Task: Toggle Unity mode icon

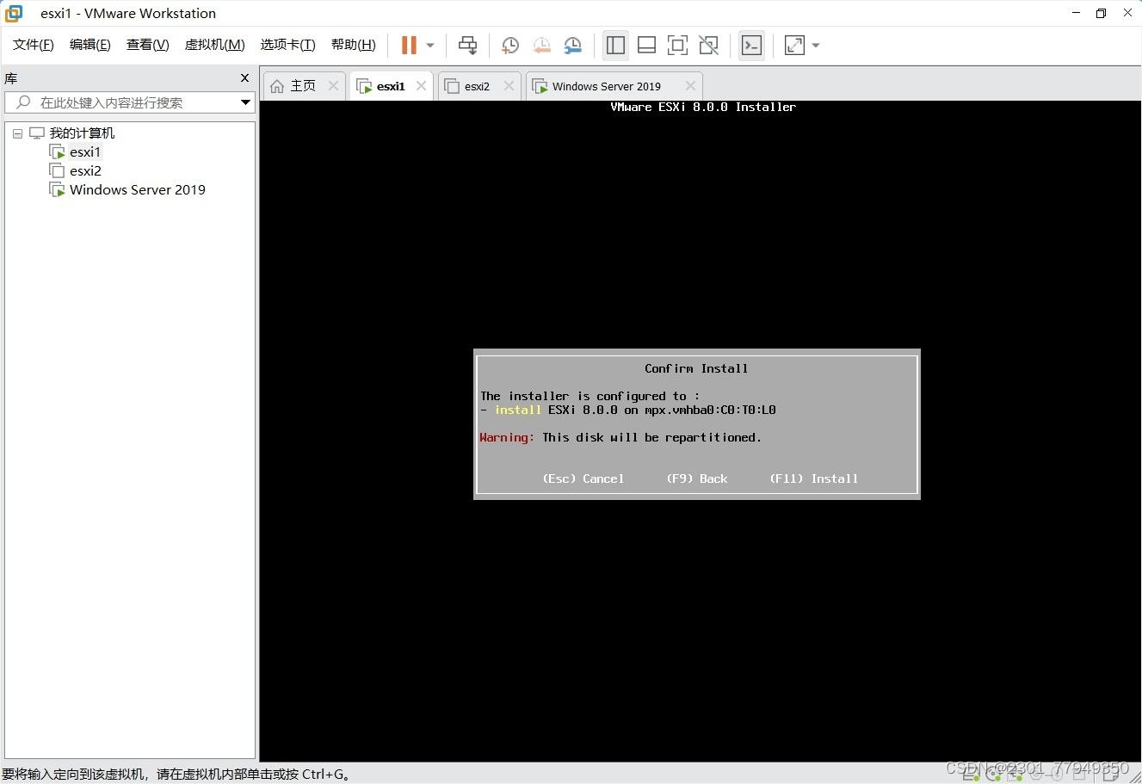Action: [708, 46]
